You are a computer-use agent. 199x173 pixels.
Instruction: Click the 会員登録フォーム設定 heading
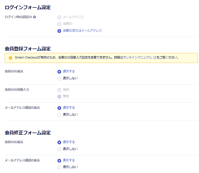point(28,49)
